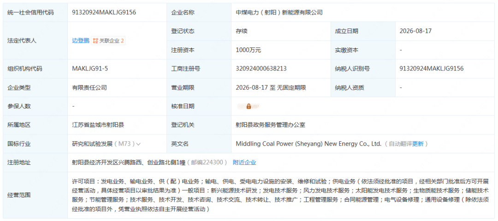Select organization code MAKLJG91-5
498x221 pixels.
point(90,69)
